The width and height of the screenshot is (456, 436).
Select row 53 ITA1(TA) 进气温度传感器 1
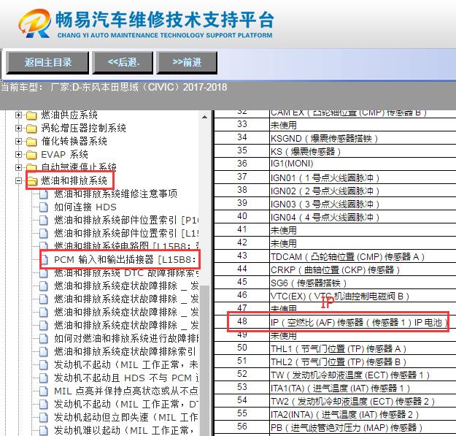(335, 388)
